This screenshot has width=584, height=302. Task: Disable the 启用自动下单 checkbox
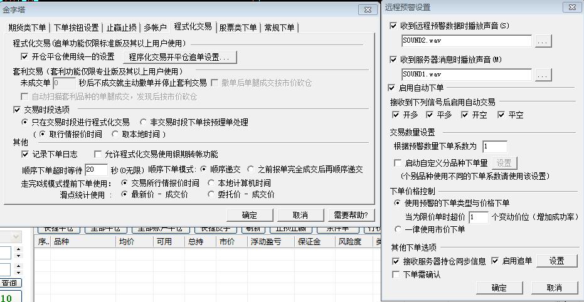pos(392,88)
